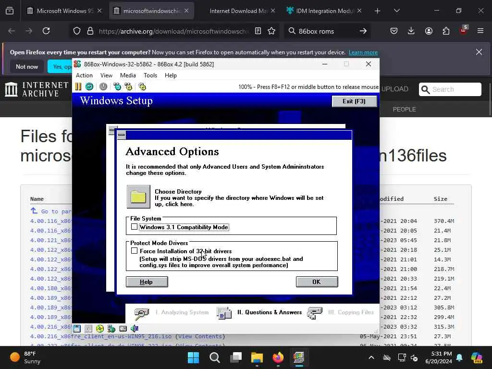Click PEOPLE in Internet Archive navigation
Image resolution: width=492 pixels, height=369 pixels.
[x=405, y=109]
